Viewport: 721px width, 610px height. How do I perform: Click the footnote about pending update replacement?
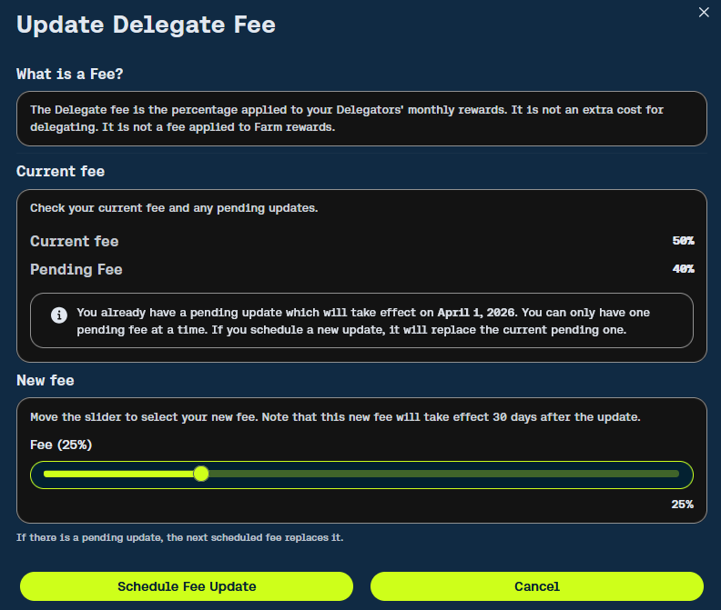click(x=179, y=537)
